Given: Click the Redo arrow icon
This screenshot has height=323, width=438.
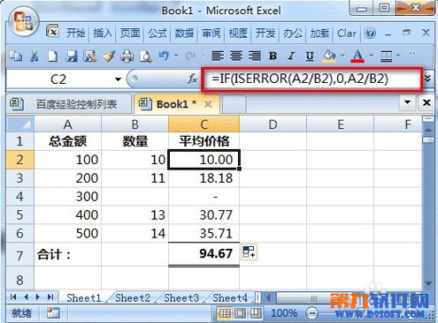Looking at the screenshot, I should point(191,56).
